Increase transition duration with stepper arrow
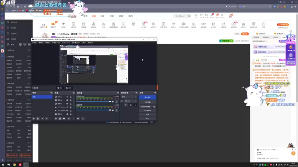Screen dimensions: 298x167 (136, 100)
